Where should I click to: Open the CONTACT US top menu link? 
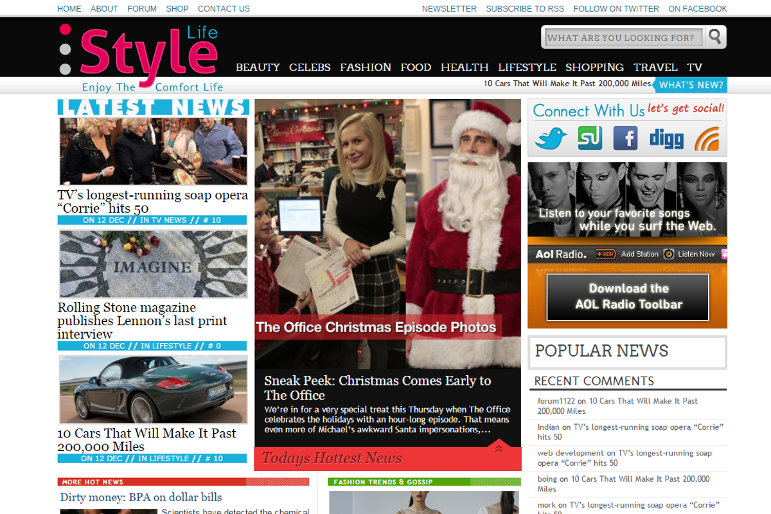click(224, 9)
